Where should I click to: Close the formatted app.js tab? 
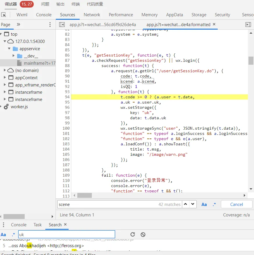point(214,24)
